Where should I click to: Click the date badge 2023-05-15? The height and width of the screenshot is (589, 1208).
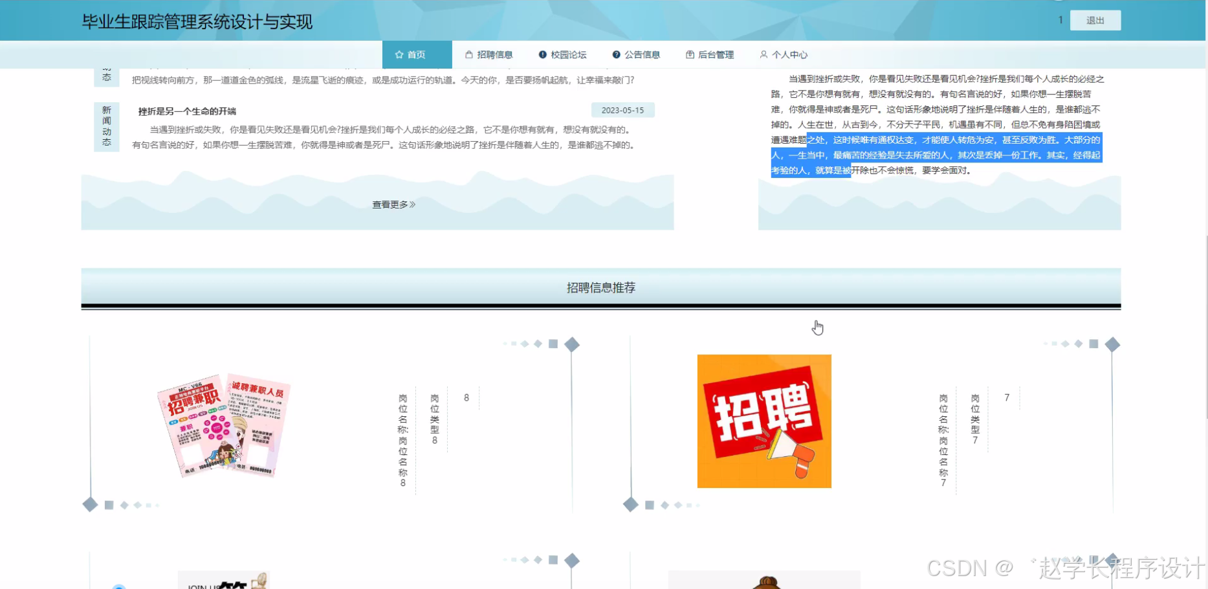pyautogui.click(x=622, y=110)
